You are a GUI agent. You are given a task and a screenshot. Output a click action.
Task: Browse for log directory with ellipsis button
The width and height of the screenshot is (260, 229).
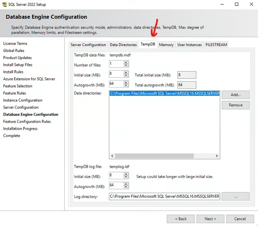(235, 196)
